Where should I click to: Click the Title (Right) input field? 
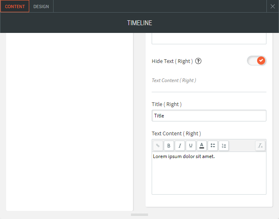pos(209,116)
